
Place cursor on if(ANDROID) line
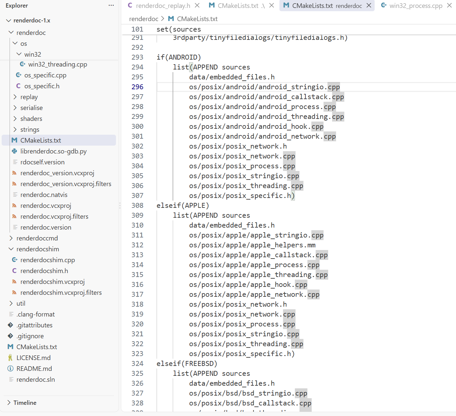(x=179, y=57)
